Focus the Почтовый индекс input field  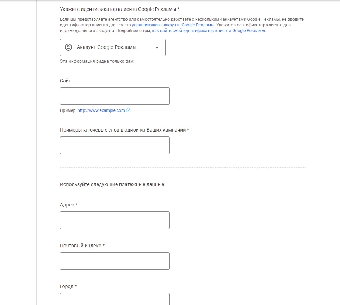point(115,261)
